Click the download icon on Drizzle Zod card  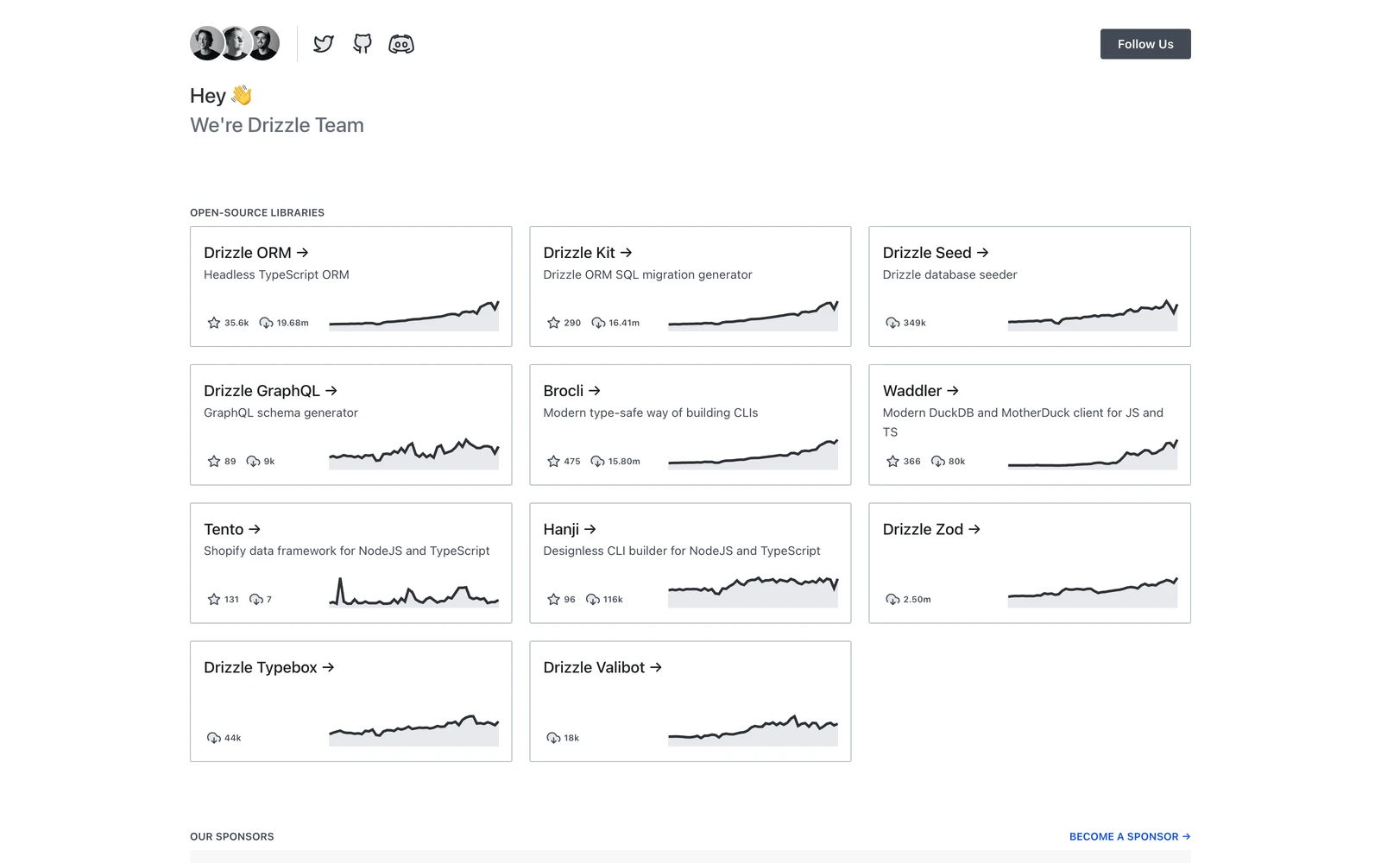tap(892, 599)
